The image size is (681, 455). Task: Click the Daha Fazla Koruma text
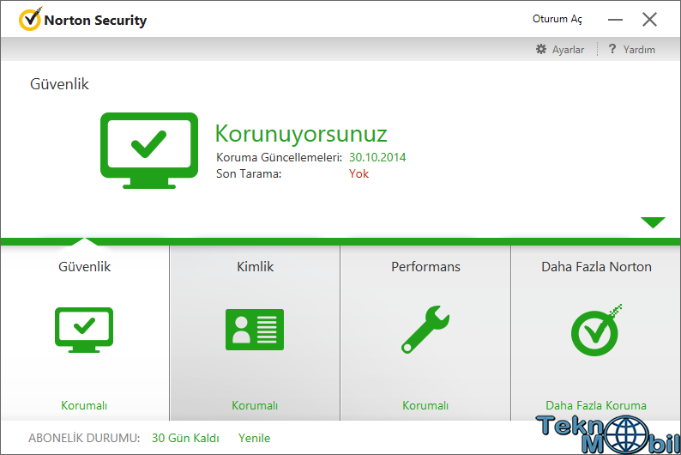pyautogui.click(x=596, y=405)
